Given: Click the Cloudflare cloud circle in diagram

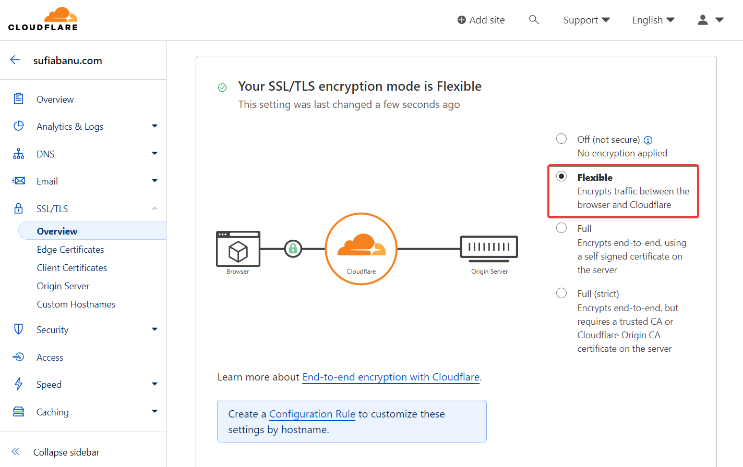Looking at the screenshot, I should click(361, 249).
